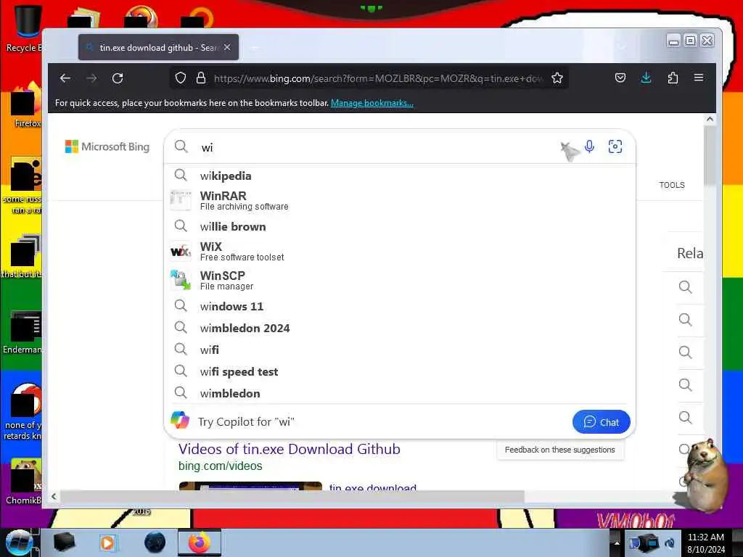Open Feedback on these suggestions
The image size is (743, 557).
coord(559,450)
